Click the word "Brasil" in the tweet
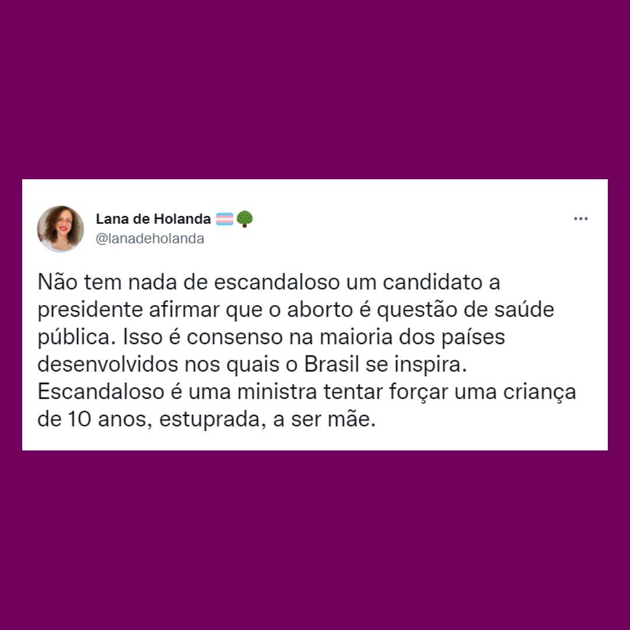The image size is (630, 630). 331,365
